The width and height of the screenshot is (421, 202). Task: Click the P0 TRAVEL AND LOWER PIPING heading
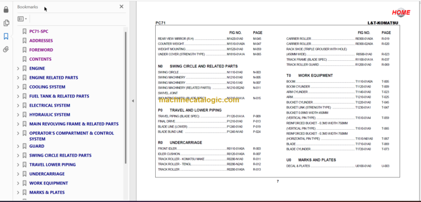pyautogui.click(x=190, y=110)
